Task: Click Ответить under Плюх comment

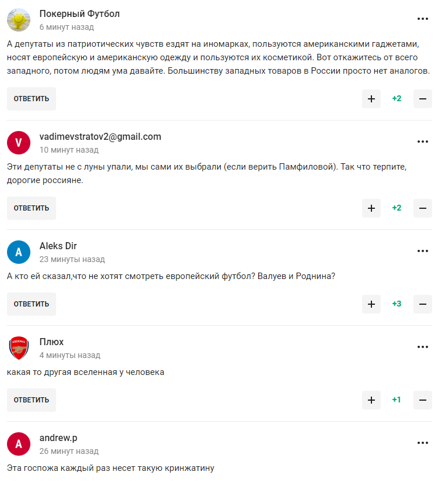Action: click(32, 400)
